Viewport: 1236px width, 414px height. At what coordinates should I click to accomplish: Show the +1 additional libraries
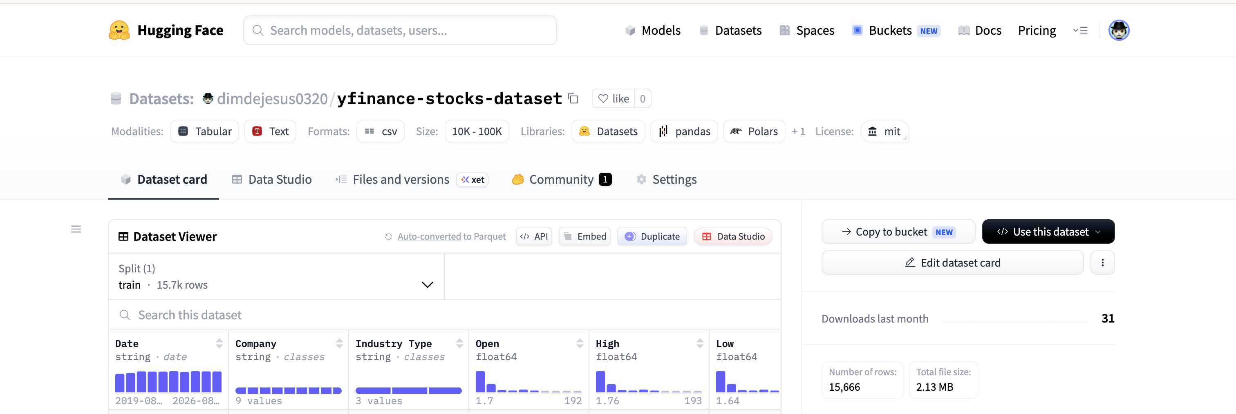click(798, 131)
